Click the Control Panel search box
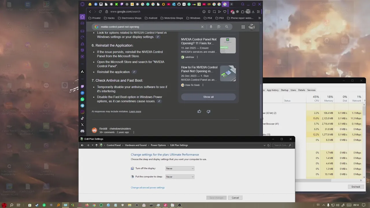 (283, 145)
